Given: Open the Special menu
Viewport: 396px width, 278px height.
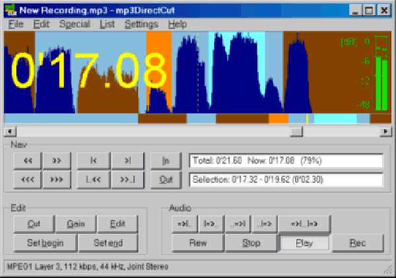Looking at the screenshot, I should pos(74,24).
